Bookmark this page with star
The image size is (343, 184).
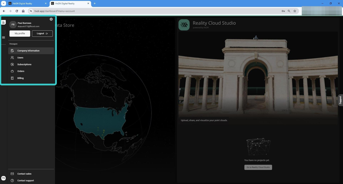coord(295,11)
